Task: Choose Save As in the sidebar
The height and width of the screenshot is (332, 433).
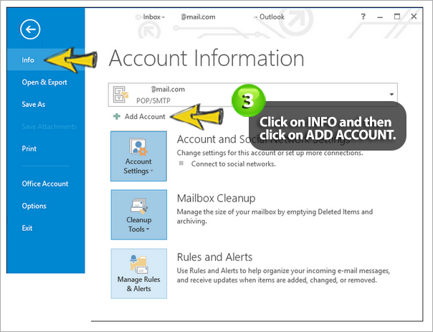Action: (34, 104)
